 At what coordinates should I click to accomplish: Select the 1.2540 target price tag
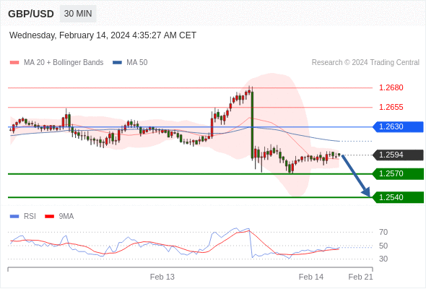(398, 197)
